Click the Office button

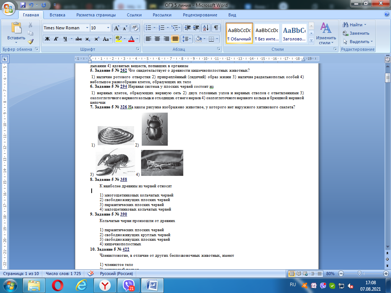pos(8,8)
